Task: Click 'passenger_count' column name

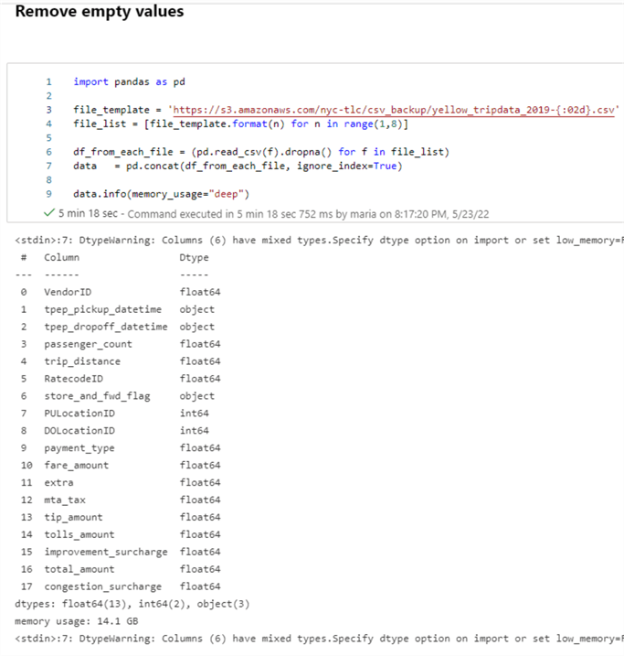Action: (x=88, y=344)
